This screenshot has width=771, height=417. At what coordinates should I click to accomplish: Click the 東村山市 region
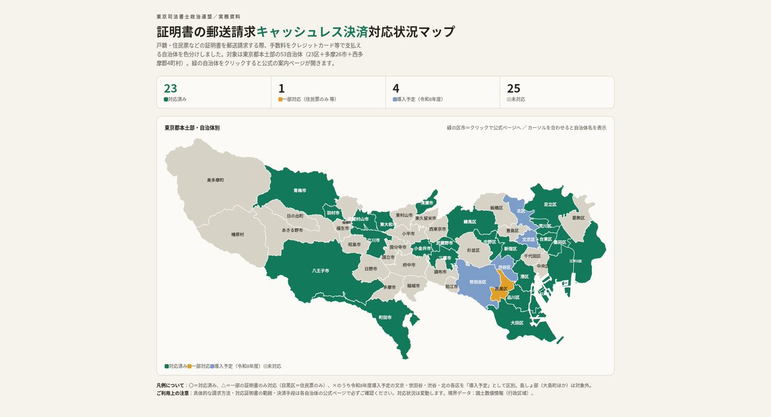pyautogui.click(x=404, y=215)
